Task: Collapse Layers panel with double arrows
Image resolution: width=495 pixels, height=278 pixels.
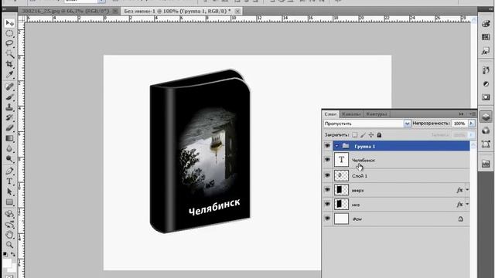Action: [x=462, y=114]
